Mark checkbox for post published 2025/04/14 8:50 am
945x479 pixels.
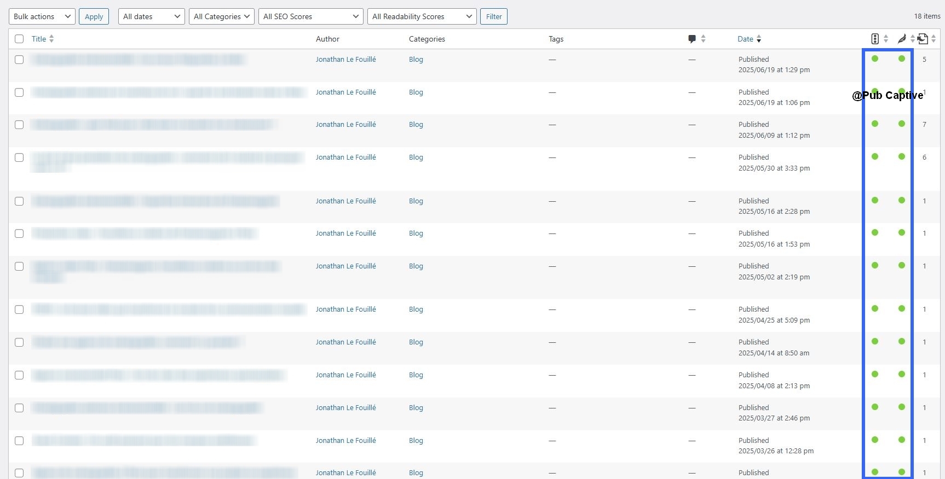(19, 342)
